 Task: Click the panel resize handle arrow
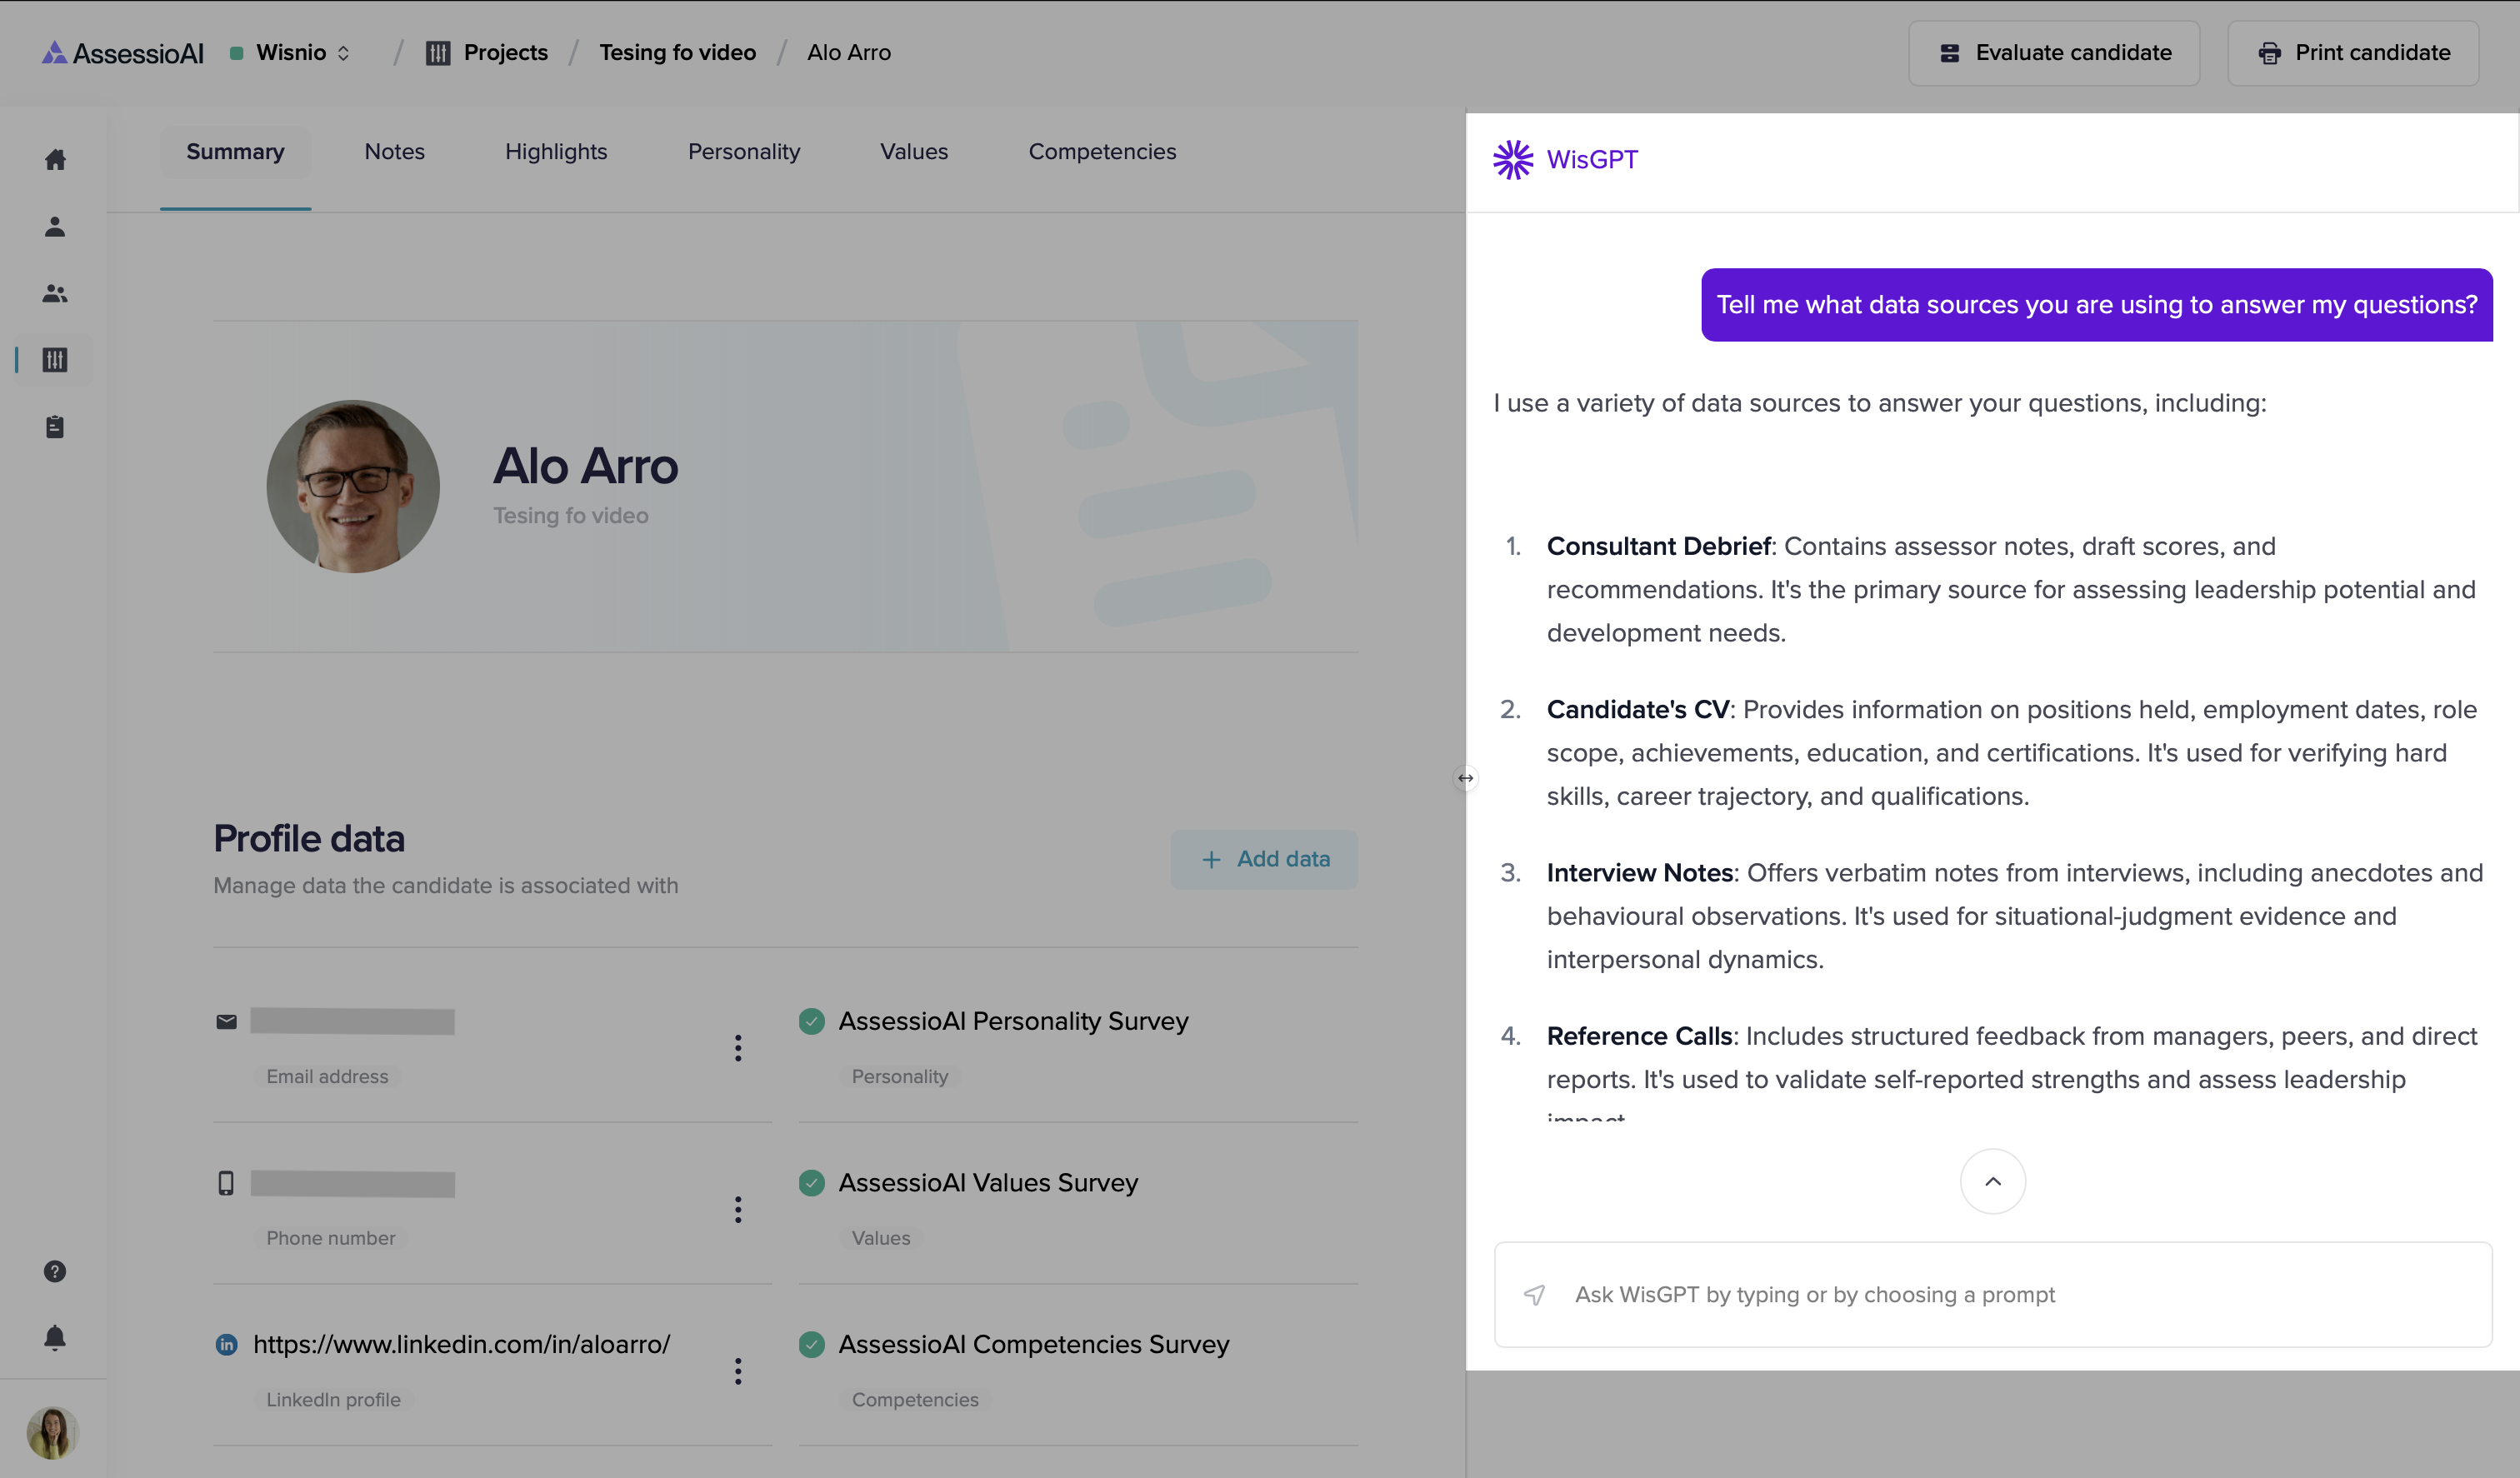coord(1465,778)
